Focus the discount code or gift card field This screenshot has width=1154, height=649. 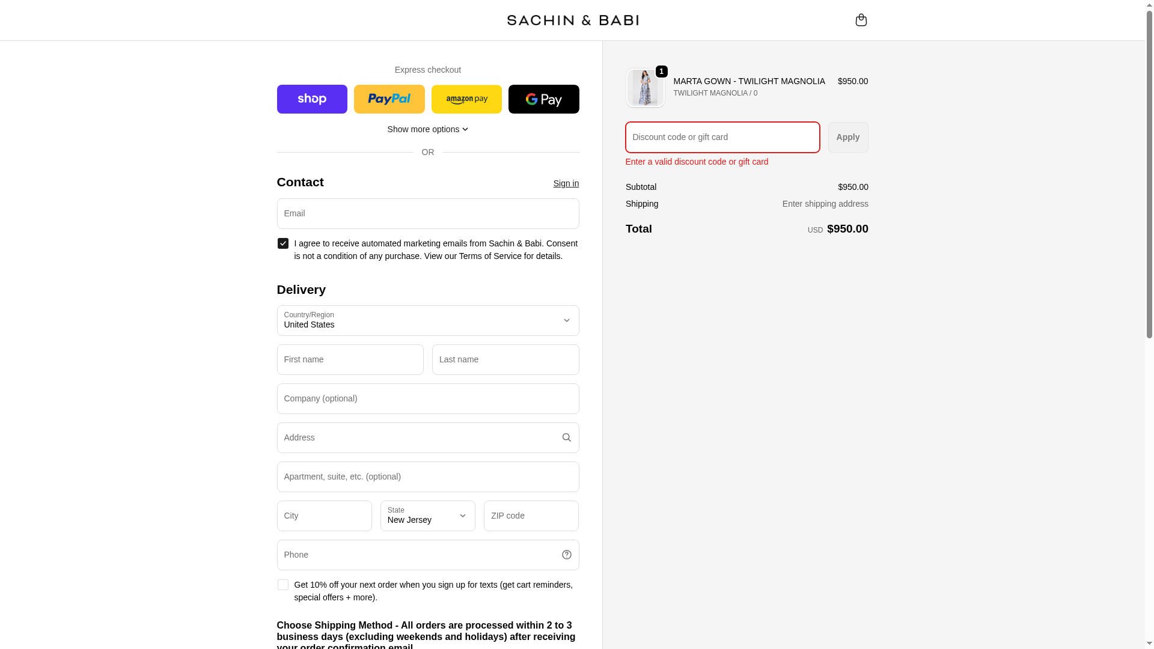point(722,137)
